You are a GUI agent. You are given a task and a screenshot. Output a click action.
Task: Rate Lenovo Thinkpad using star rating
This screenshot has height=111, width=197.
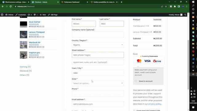(34, 35)
